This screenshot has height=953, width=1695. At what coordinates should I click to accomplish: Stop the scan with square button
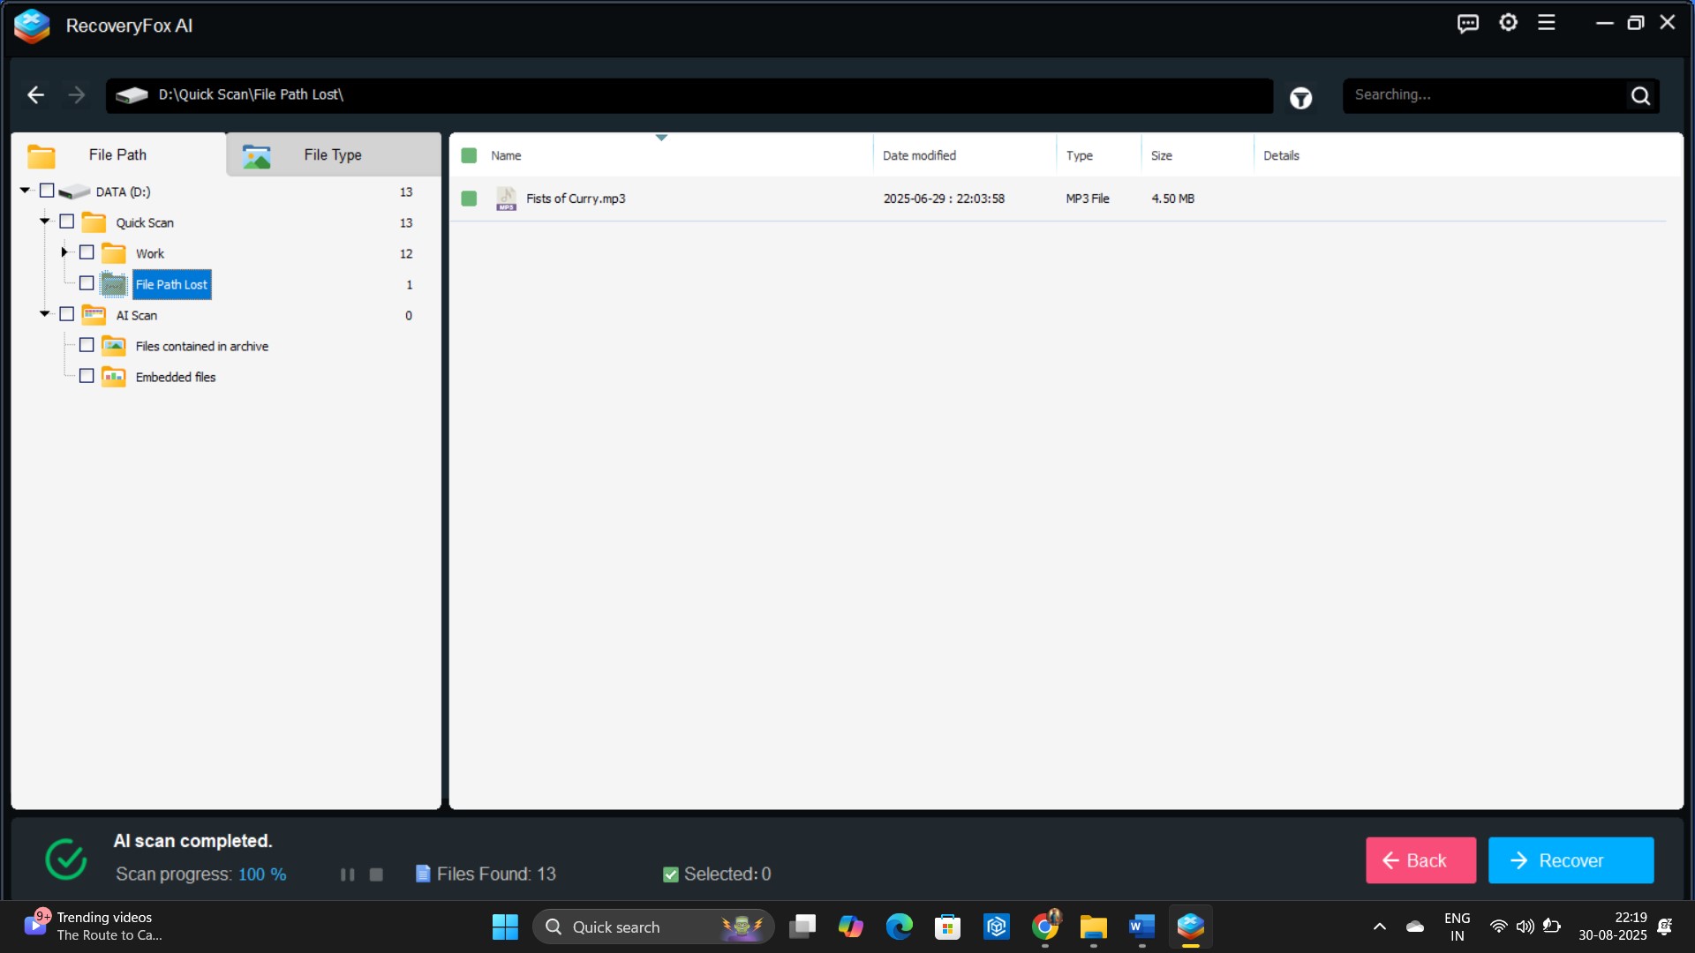point(376,874)
